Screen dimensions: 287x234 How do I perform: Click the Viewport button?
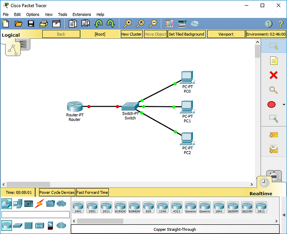click(226, 34)
